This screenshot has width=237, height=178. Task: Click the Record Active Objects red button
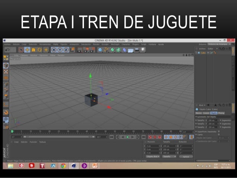point(150,137)
